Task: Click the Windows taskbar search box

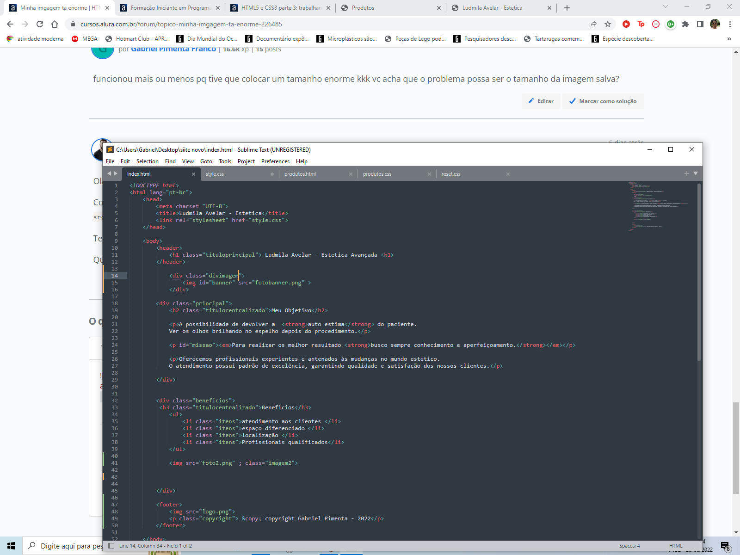Action: (x=63, y=546)
